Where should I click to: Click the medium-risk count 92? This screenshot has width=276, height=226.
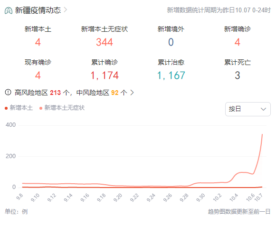point(115,93)
